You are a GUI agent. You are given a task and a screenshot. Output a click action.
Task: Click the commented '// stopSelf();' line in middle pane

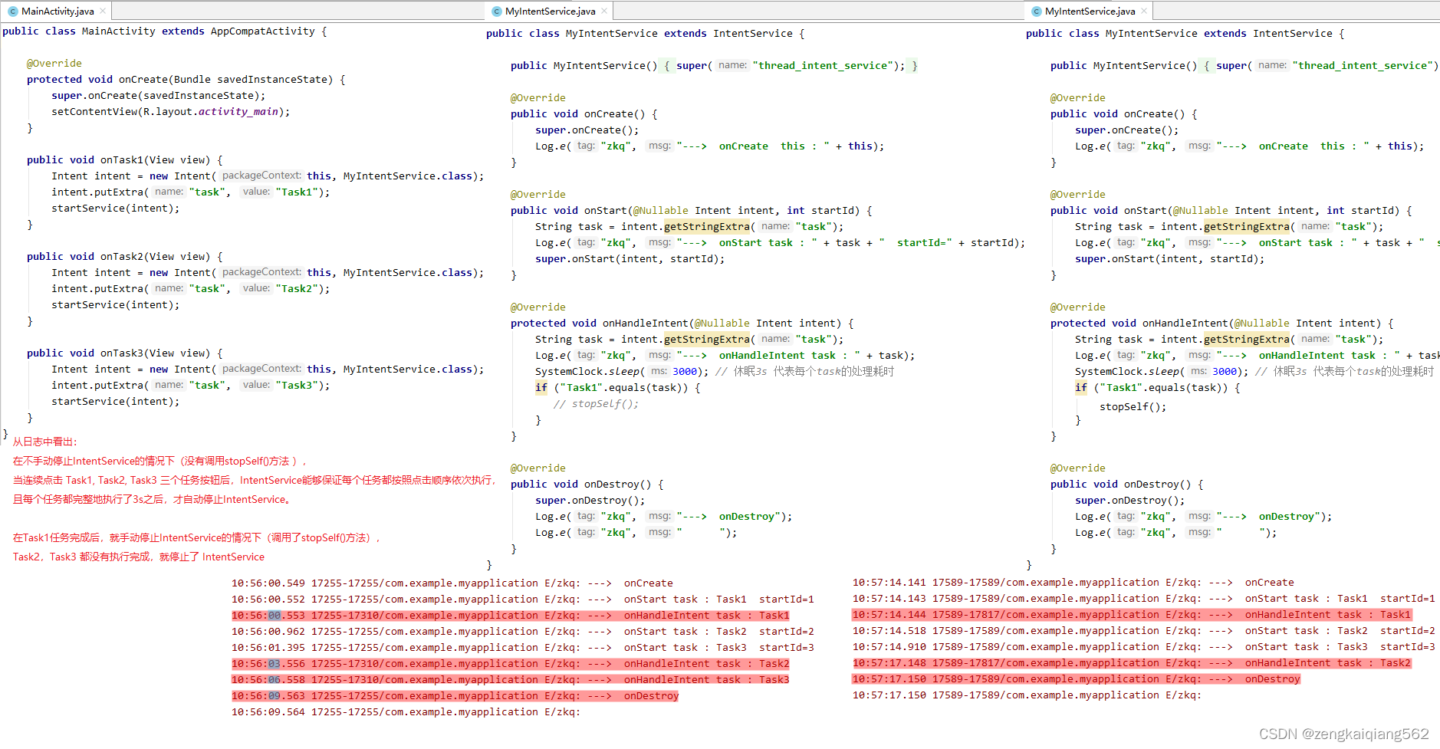[x=596, y=404]
